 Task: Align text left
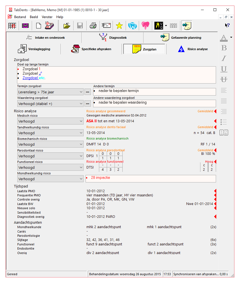coord(224,90)
